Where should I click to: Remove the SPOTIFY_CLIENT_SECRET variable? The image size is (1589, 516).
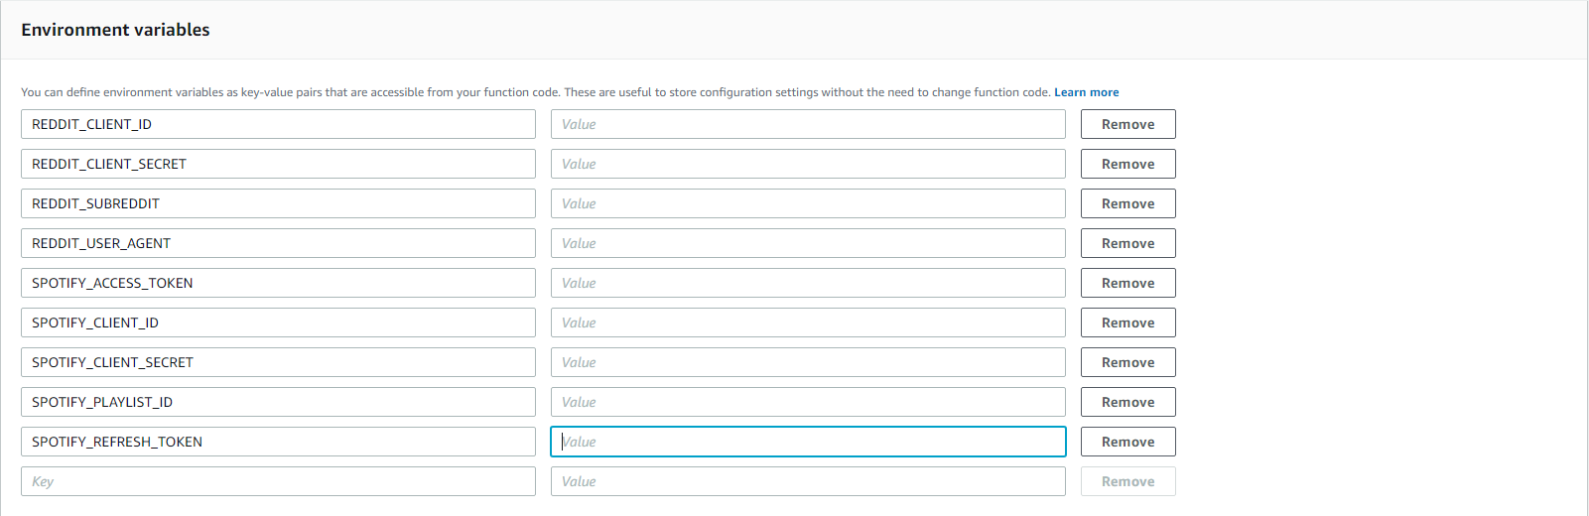click(x=1127, y=362)
